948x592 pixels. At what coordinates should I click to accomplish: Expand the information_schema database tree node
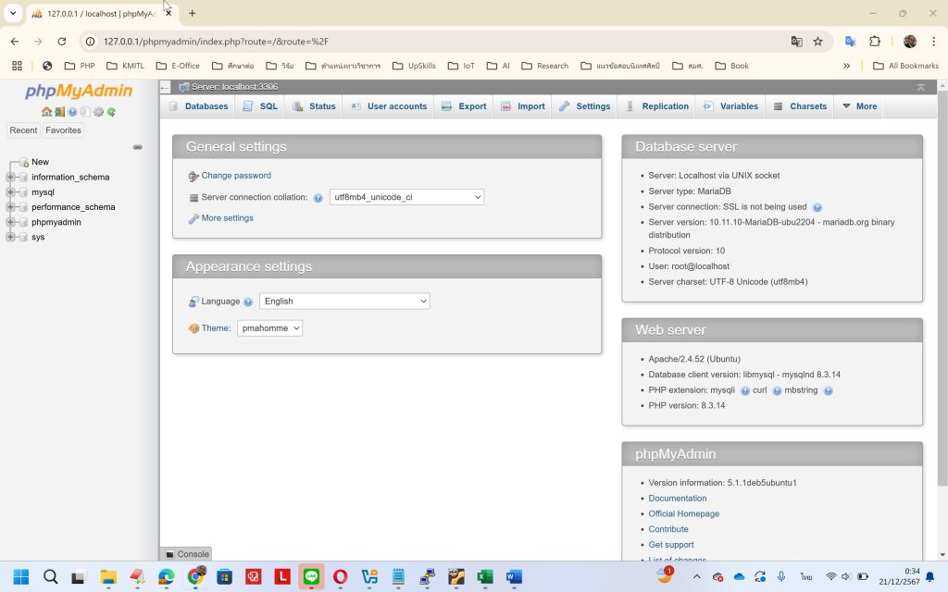tap(10, 177)
